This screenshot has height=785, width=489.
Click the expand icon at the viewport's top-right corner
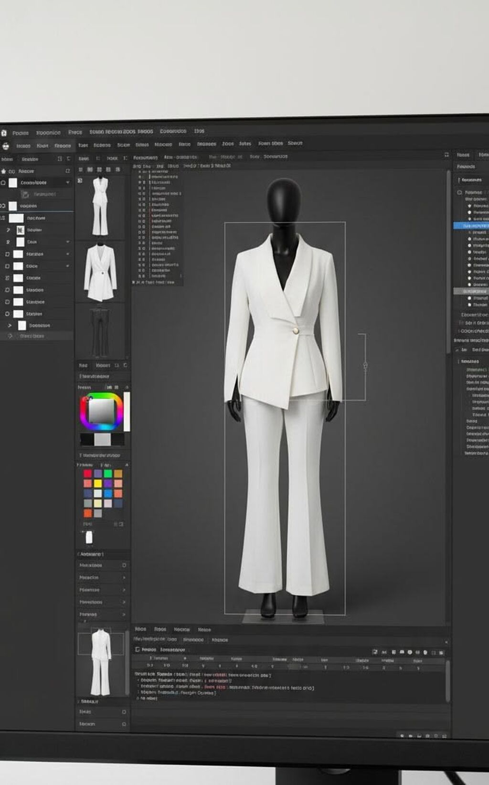tap(446, 155)
